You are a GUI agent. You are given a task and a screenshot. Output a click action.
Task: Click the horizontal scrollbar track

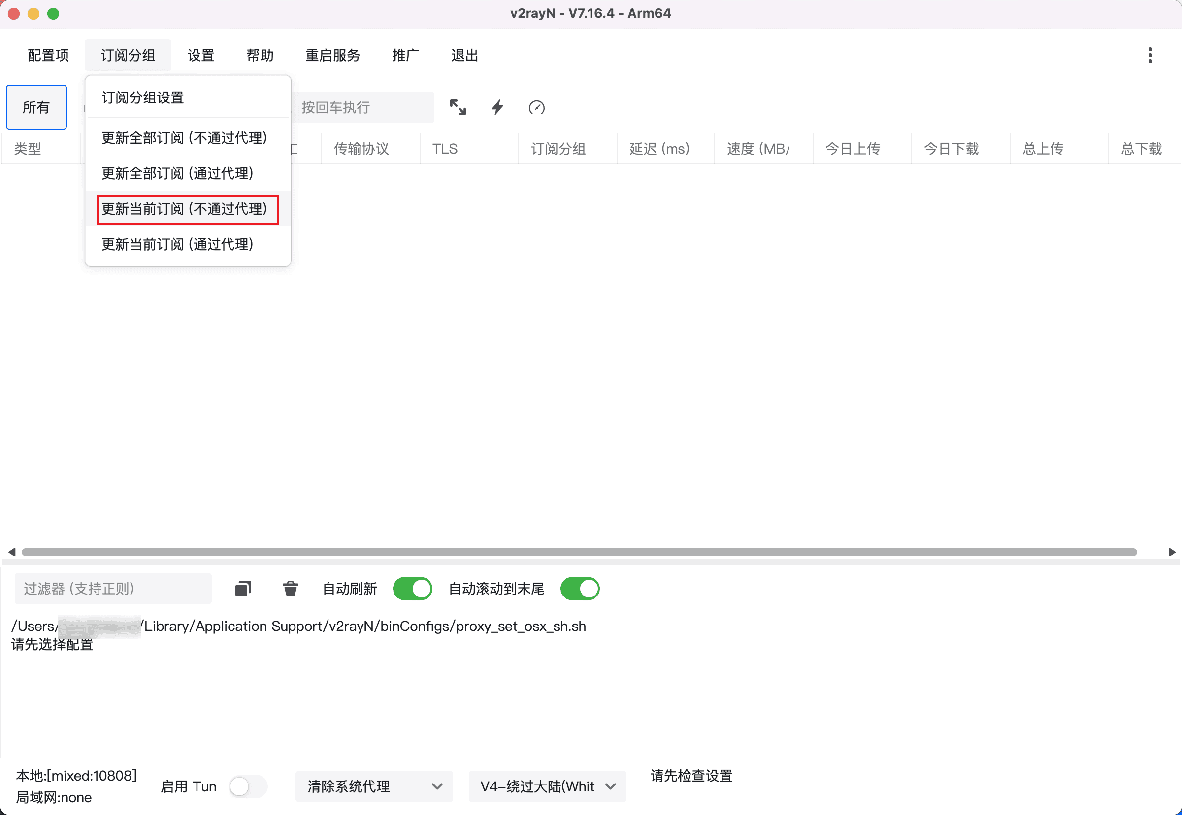[579, 552]
